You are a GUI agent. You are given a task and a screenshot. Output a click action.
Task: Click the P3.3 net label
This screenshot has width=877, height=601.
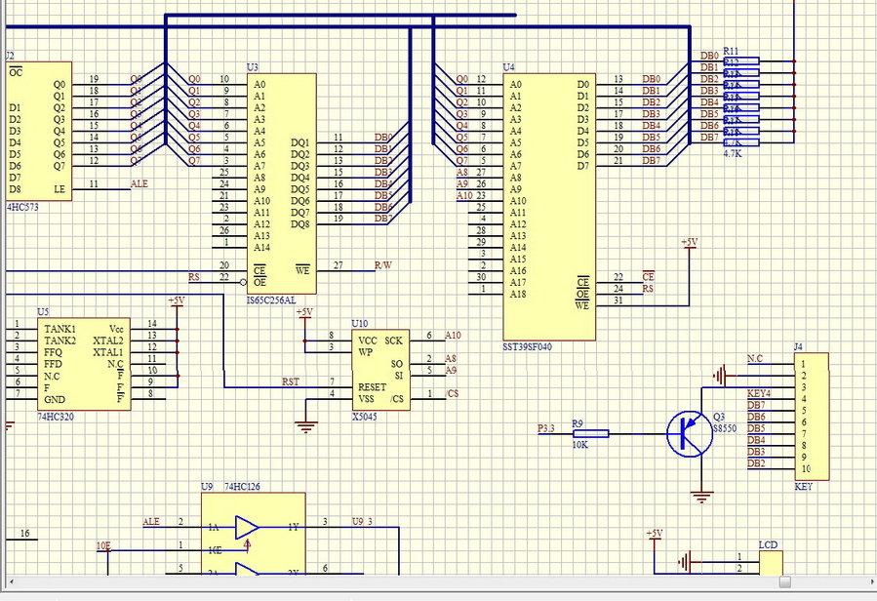548,428
